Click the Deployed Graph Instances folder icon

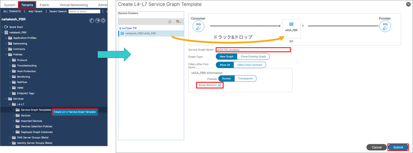18,132
